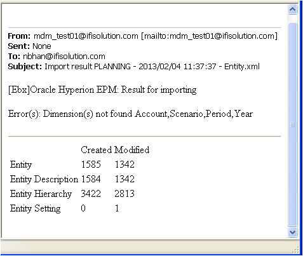Click the Dimension(s) not found error line
This screenshot has height=256, width=303.
click(130, 114)
